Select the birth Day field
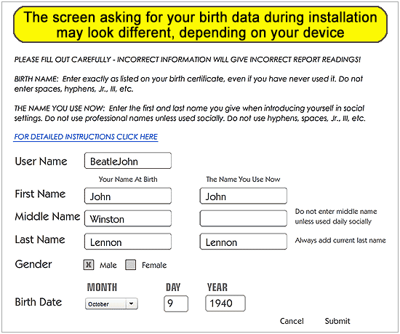This screenshot has height=334, width=400. coord(176,303)
